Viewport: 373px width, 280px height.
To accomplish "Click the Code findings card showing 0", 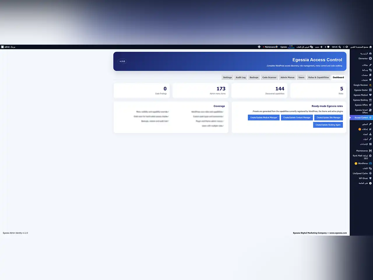I will click(x=142, y=90).
